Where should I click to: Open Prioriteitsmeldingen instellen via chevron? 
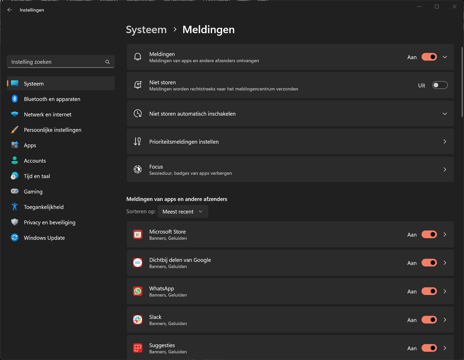(445, 141)
